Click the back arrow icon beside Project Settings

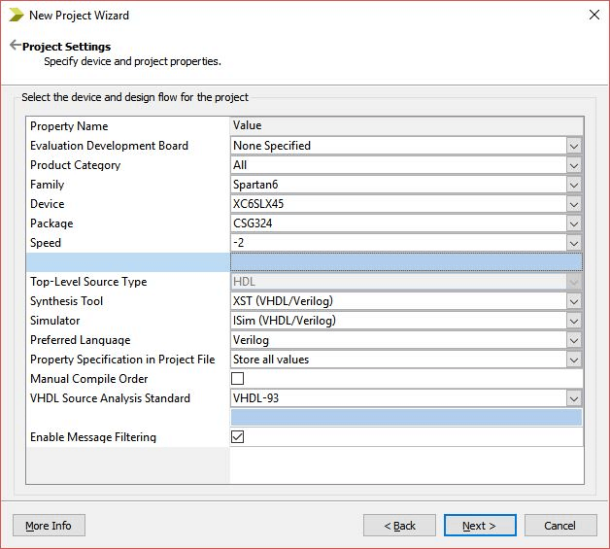15,46
